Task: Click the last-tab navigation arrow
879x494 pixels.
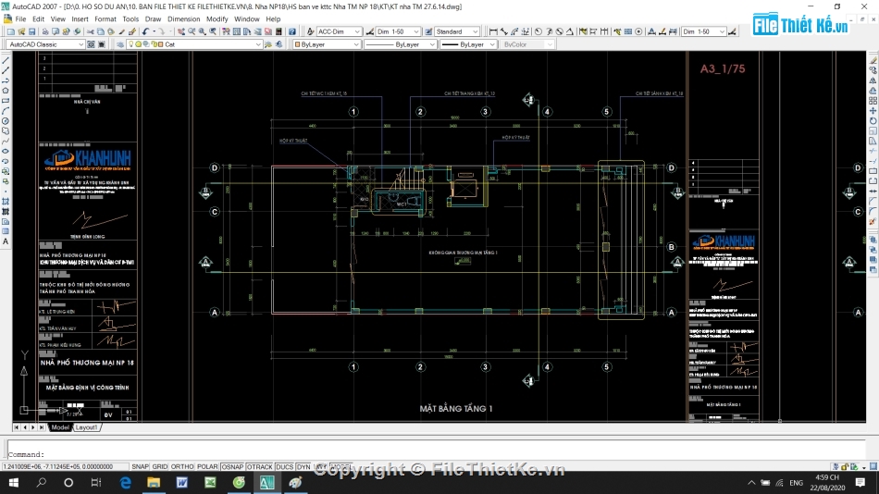Action: (41, 427)
